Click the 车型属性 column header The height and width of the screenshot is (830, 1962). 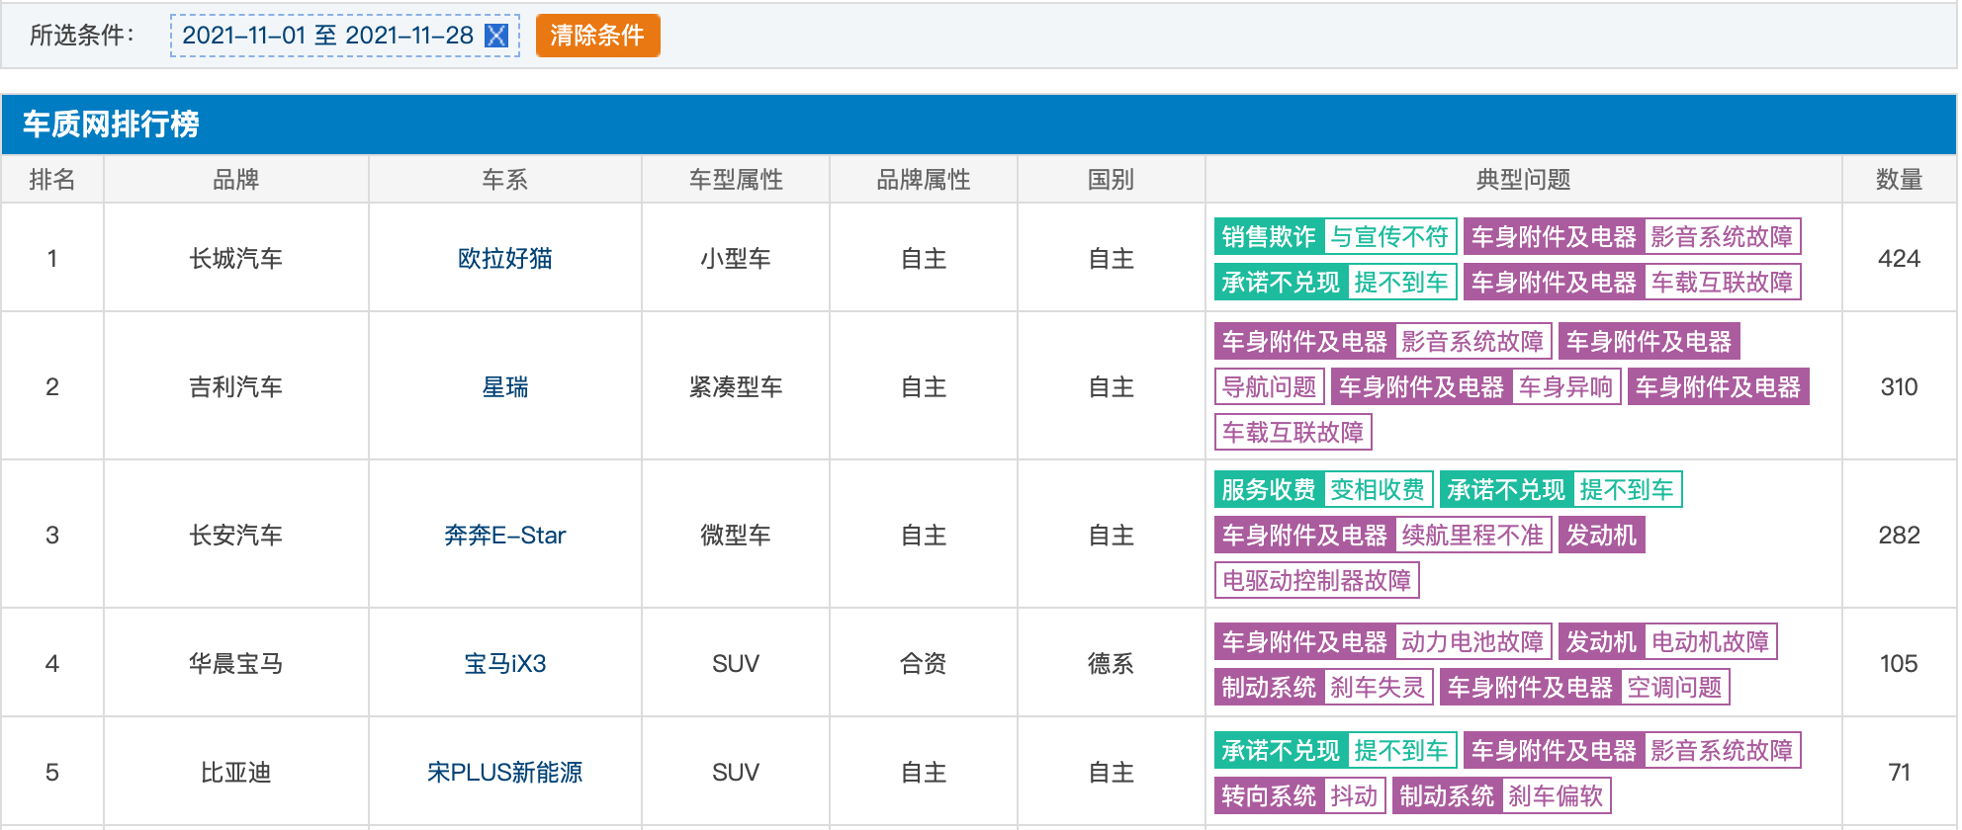tap(736, 180)
